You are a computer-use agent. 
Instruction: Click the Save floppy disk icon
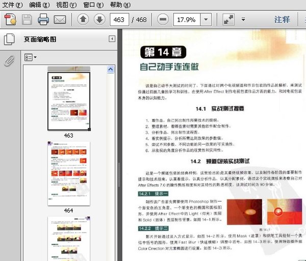click(27, 19)
